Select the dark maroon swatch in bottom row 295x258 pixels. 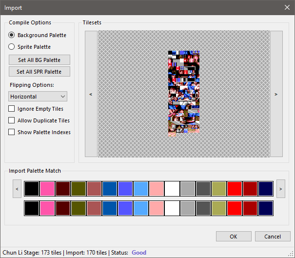(63, 208)
